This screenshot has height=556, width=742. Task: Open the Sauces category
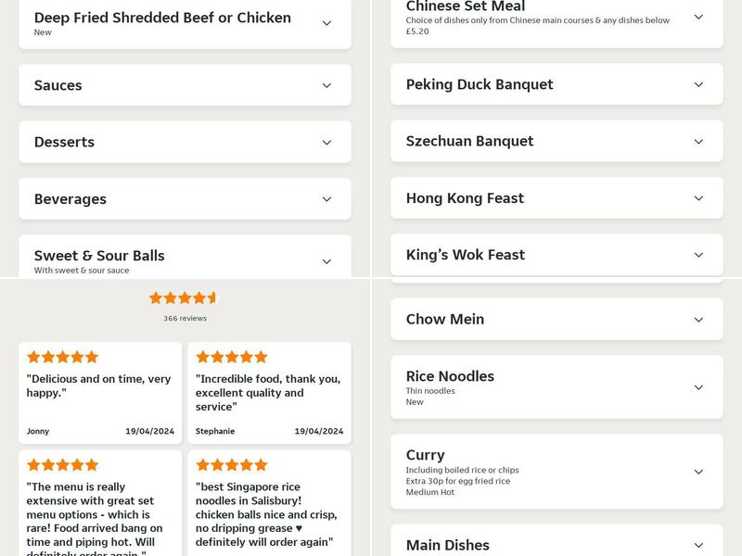coord(185,84)
